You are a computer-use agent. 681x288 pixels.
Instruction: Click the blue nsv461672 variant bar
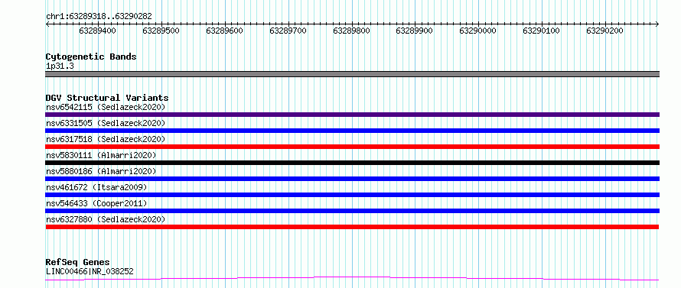coord(352,195)
